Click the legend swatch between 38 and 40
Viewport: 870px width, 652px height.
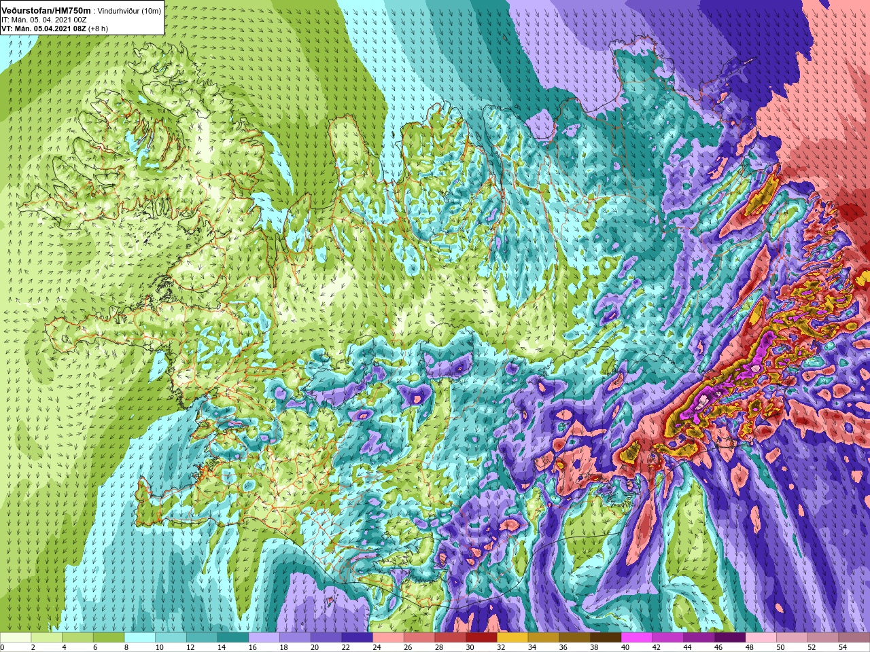click(x=606, y=638)
